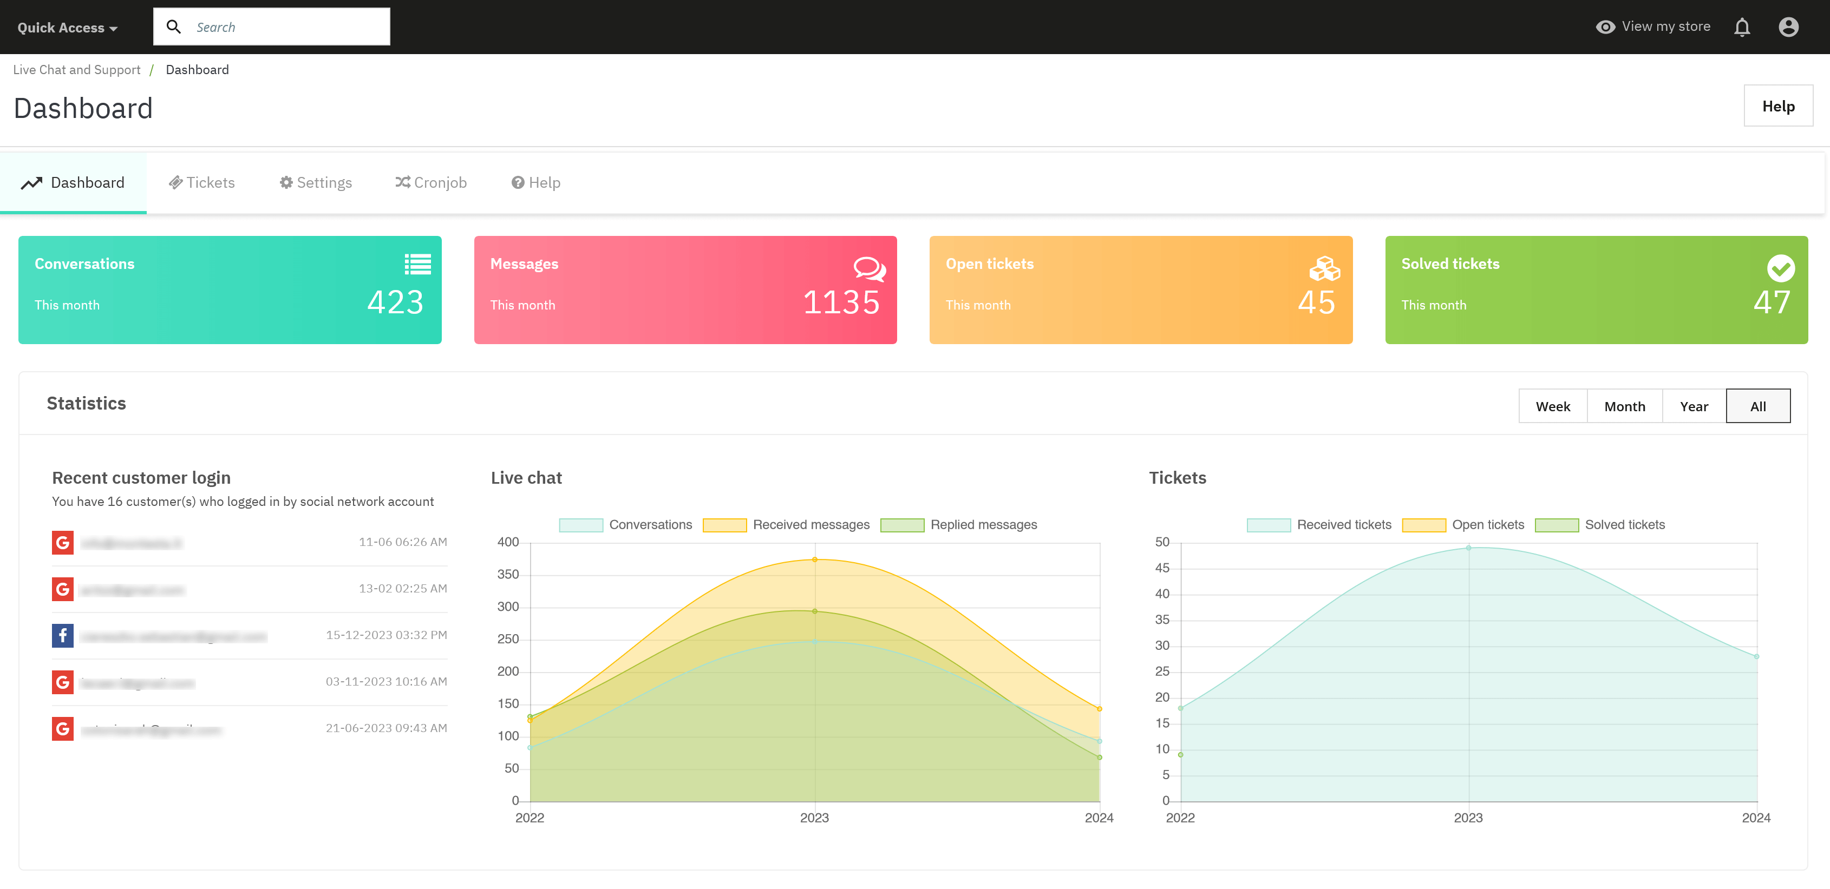Filter statistics by Year
Image resolution: width=1830 pixels, height=889 pixels.
click(x=1694, y=406)
